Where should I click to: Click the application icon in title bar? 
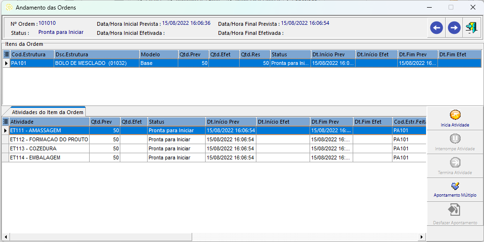pos(9,8)
